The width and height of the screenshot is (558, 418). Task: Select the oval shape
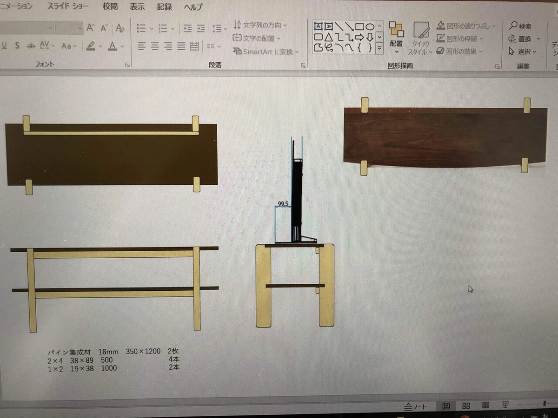tap(370, 26)
